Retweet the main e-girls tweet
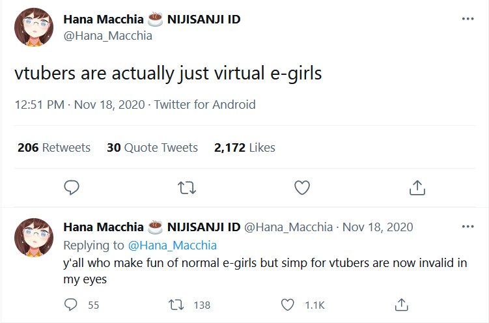489x323 pixels. pyautogui.click(x=187, y=188)
